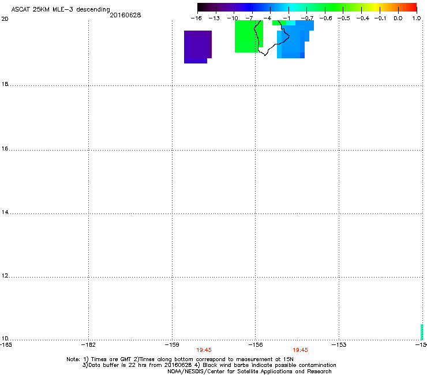Image resolution: width=427 pixels, height=375 pixels.
Task: Click the latitude label 18 on the axis
Action: coord(5,84)
